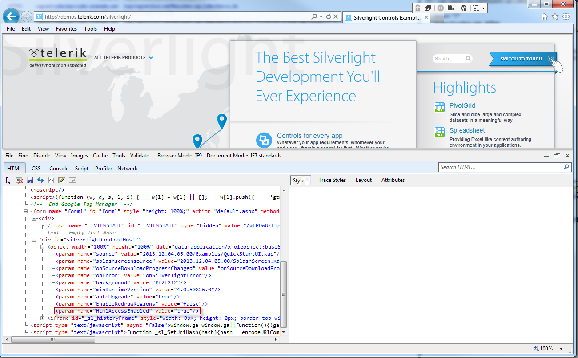
Task: Click the camera record icon in floating toolbar
Action: pos(451,8)
